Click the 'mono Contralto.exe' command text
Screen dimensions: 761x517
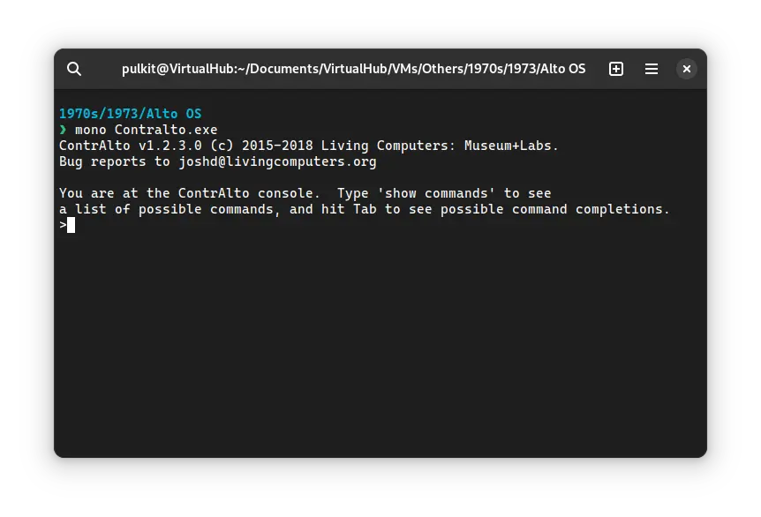pyautogui.click(x=146, y=130)
